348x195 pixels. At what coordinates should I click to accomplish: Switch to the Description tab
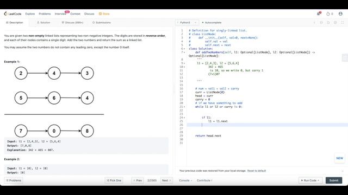pyautogui.click(x=15, y=23)
